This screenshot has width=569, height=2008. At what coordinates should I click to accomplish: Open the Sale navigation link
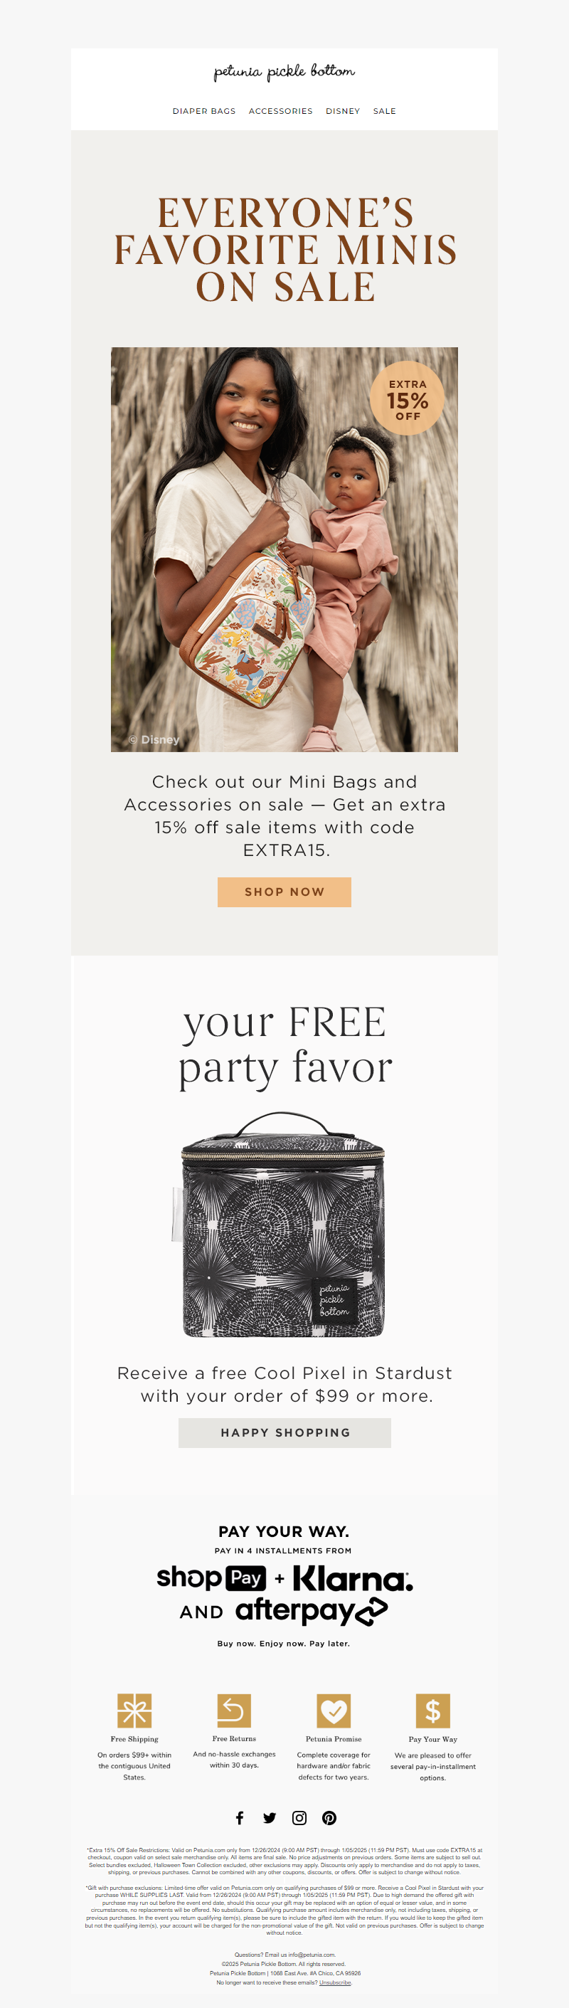coord(384,112)
